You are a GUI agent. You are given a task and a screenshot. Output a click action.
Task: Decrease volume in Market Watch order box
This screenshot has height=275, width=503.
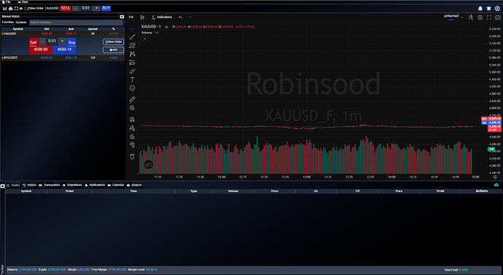click(x=42, y=41)
